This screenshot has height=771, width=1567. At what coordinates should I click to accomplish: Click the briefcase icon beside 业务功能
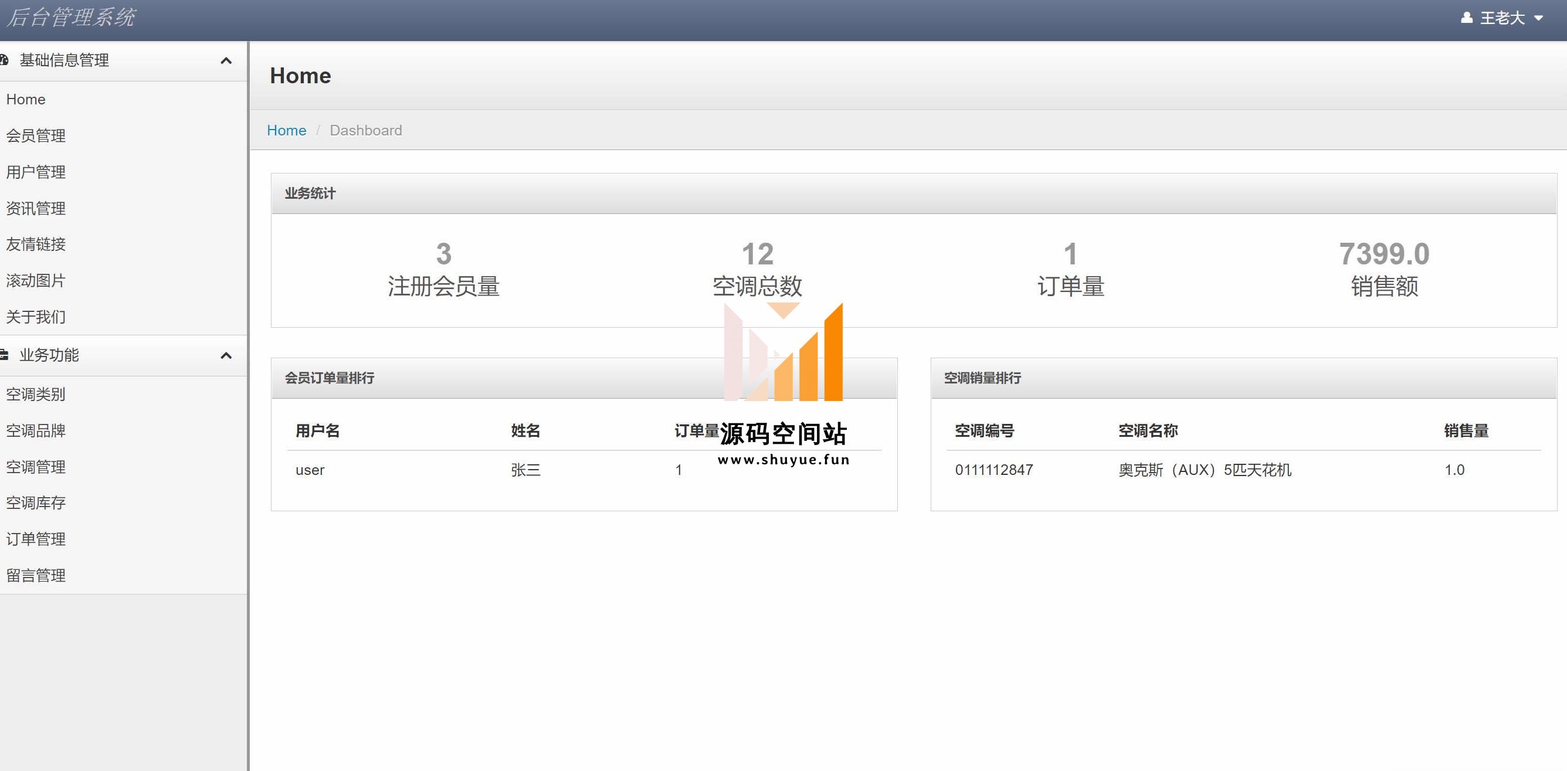point(4,355)
